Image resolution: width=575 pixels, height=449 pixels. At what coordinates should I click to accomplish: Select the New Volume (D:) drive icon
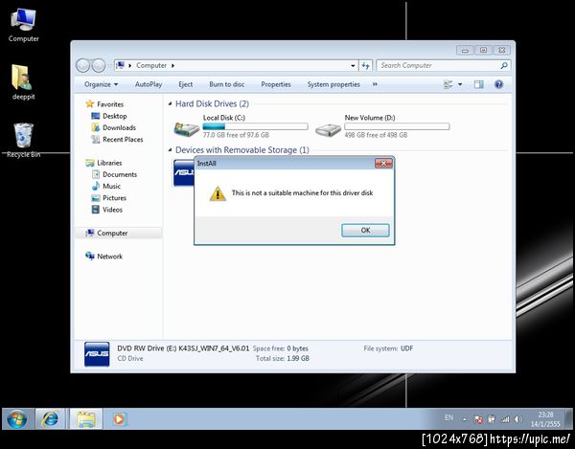pos(328,129)
